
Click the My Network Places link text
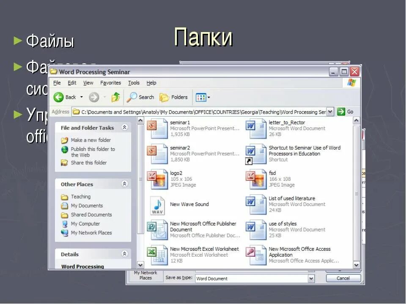pos(91,233)
